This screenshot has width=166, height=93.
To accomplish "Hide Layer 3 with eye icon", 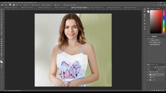I will 148,75.
